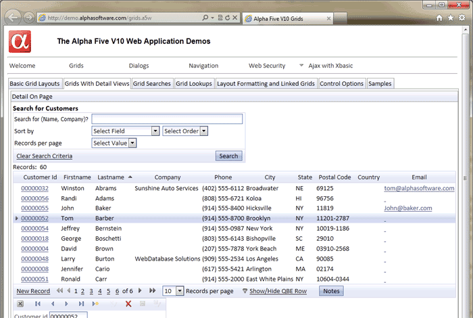
Task: Open the Select Value records per page dropdown
Action: pos(132,143)
